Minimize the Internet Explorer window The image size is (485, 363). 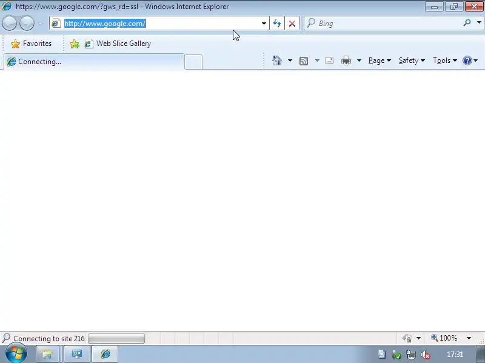click(434, 6)
